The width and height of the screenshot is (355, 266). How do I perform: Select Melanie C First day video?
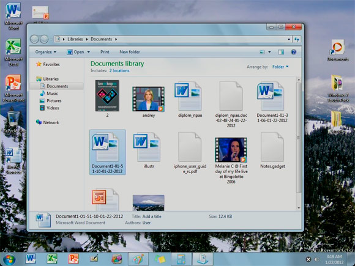(x=231, y=160)
